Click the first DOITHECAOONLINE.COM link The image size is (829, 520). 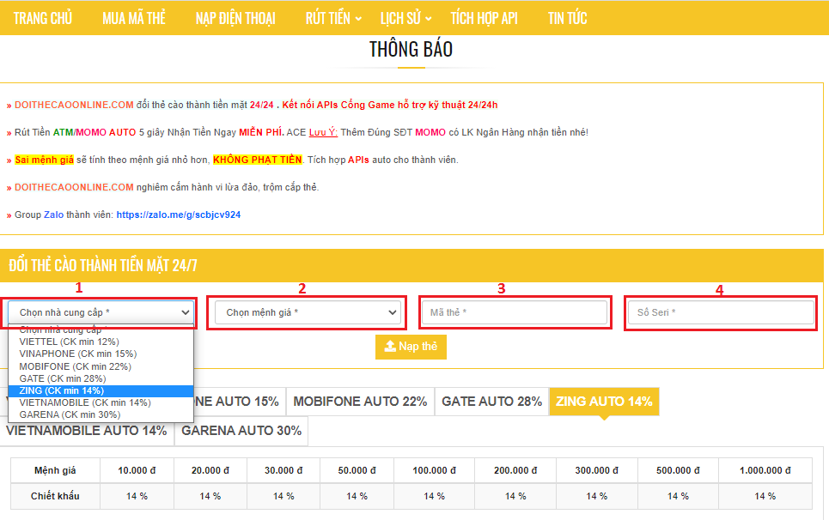74,105
